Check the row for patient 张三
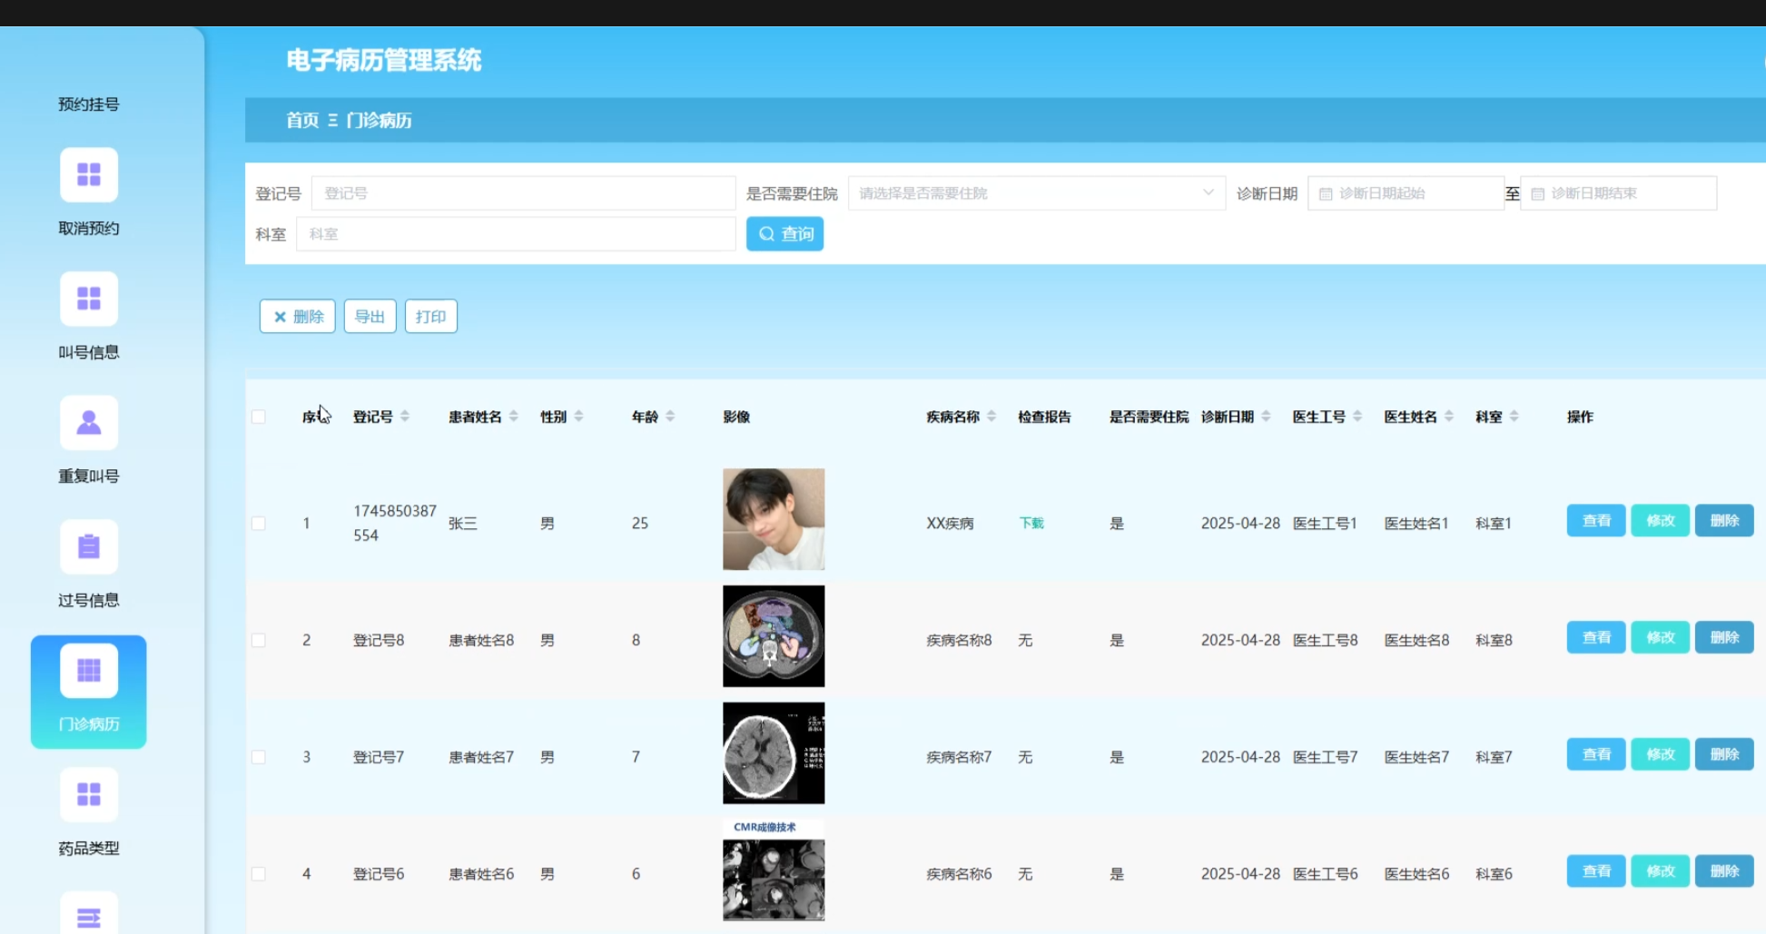This screenshot has height=934, width=1766. tap(259, 524)
